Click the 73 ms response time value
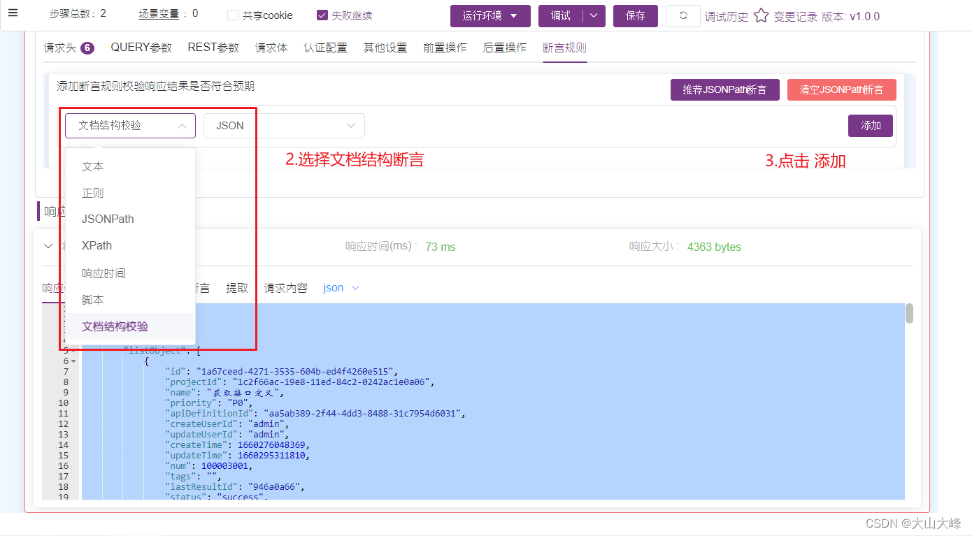This screenshot has height=536, width=972. pyautogui.click(x=441, y=247)
